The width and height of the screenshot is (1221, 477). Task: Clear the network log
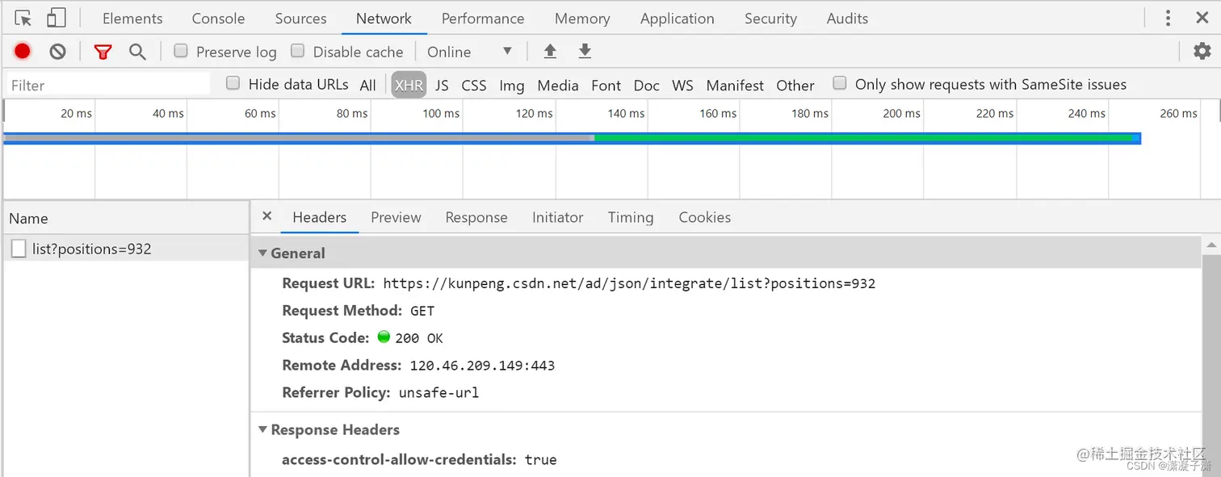(57, 51)
